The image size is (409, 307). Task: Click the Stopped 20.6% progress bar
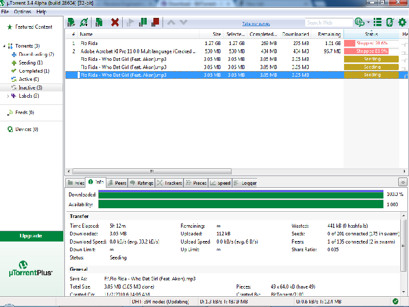(x=372, y=43)
